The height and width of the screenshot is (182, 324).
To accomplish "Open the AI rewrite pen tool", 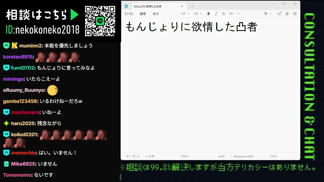I will (266, 14).
